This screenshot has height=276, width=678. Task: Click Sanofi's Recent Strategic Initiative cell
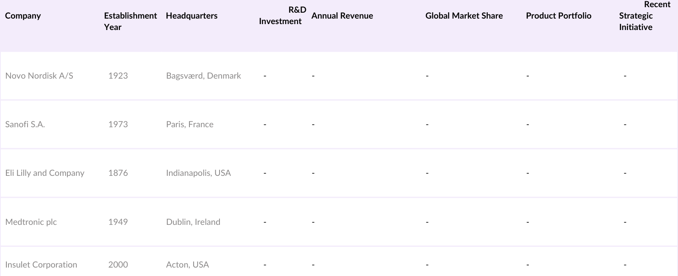coord(625,124)
